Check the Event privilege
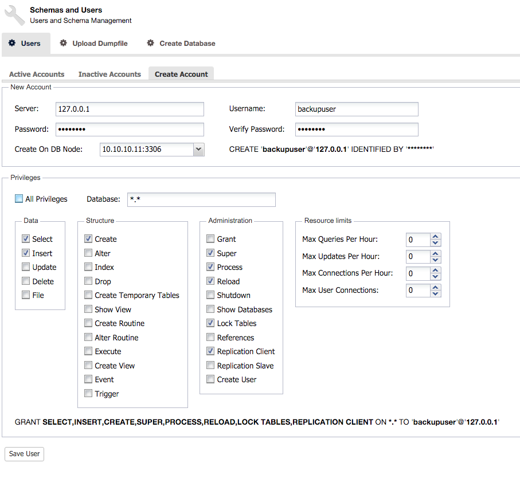Screen dimensions: 520x498 tap(88, 379)
